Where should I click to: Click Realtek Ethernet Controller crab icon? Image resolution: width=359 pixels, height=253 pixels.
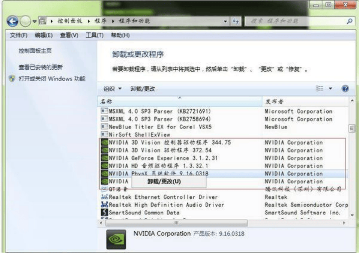click(x=104, y=197)
